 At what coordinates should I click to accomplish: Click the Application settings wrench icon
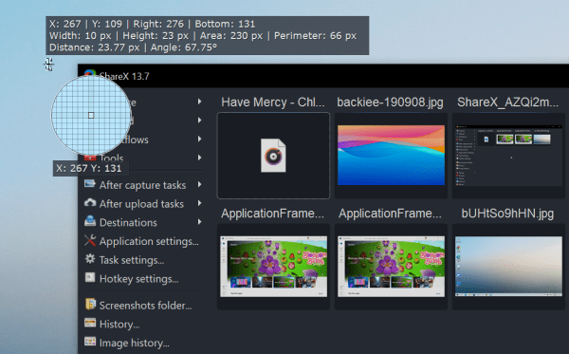pyautogui.click(x=90, y=240)
